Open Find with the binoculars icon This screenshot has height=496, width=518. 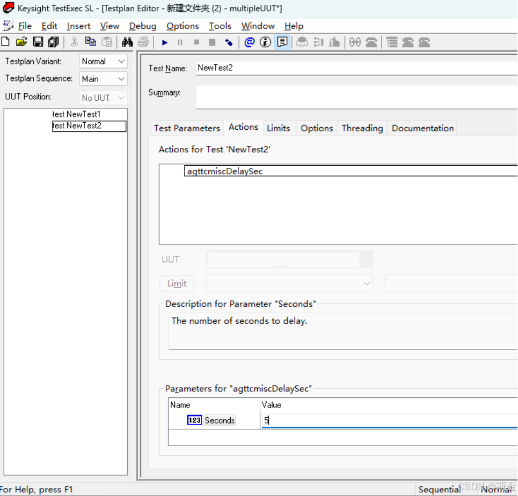click(x=127, y=42)
